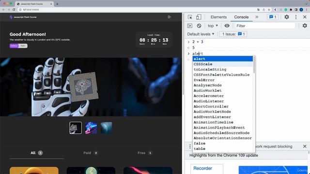310x174 pixels.
Task: Open the Recorder highlight card
Action: [x=207, y=169]
